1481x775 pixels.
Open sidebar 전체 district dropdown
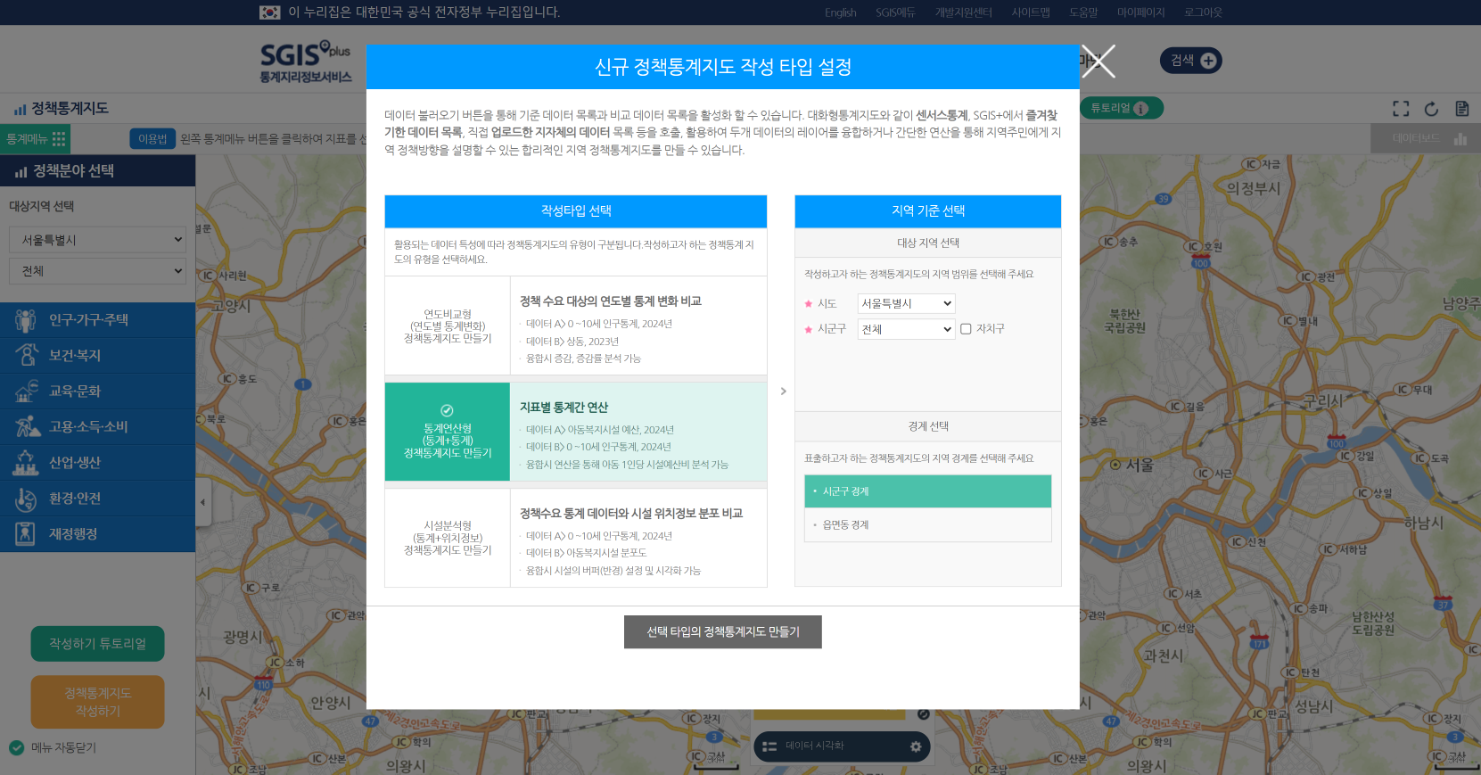coord(97,271)
